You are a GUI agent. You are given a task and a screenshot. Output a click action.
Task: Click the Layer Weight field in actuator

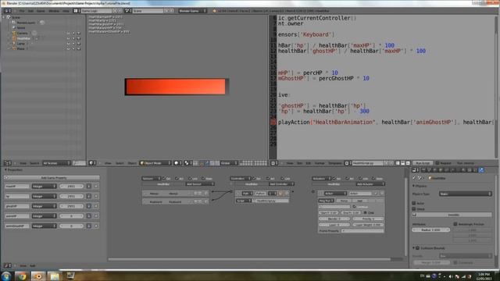click(368, 225)
